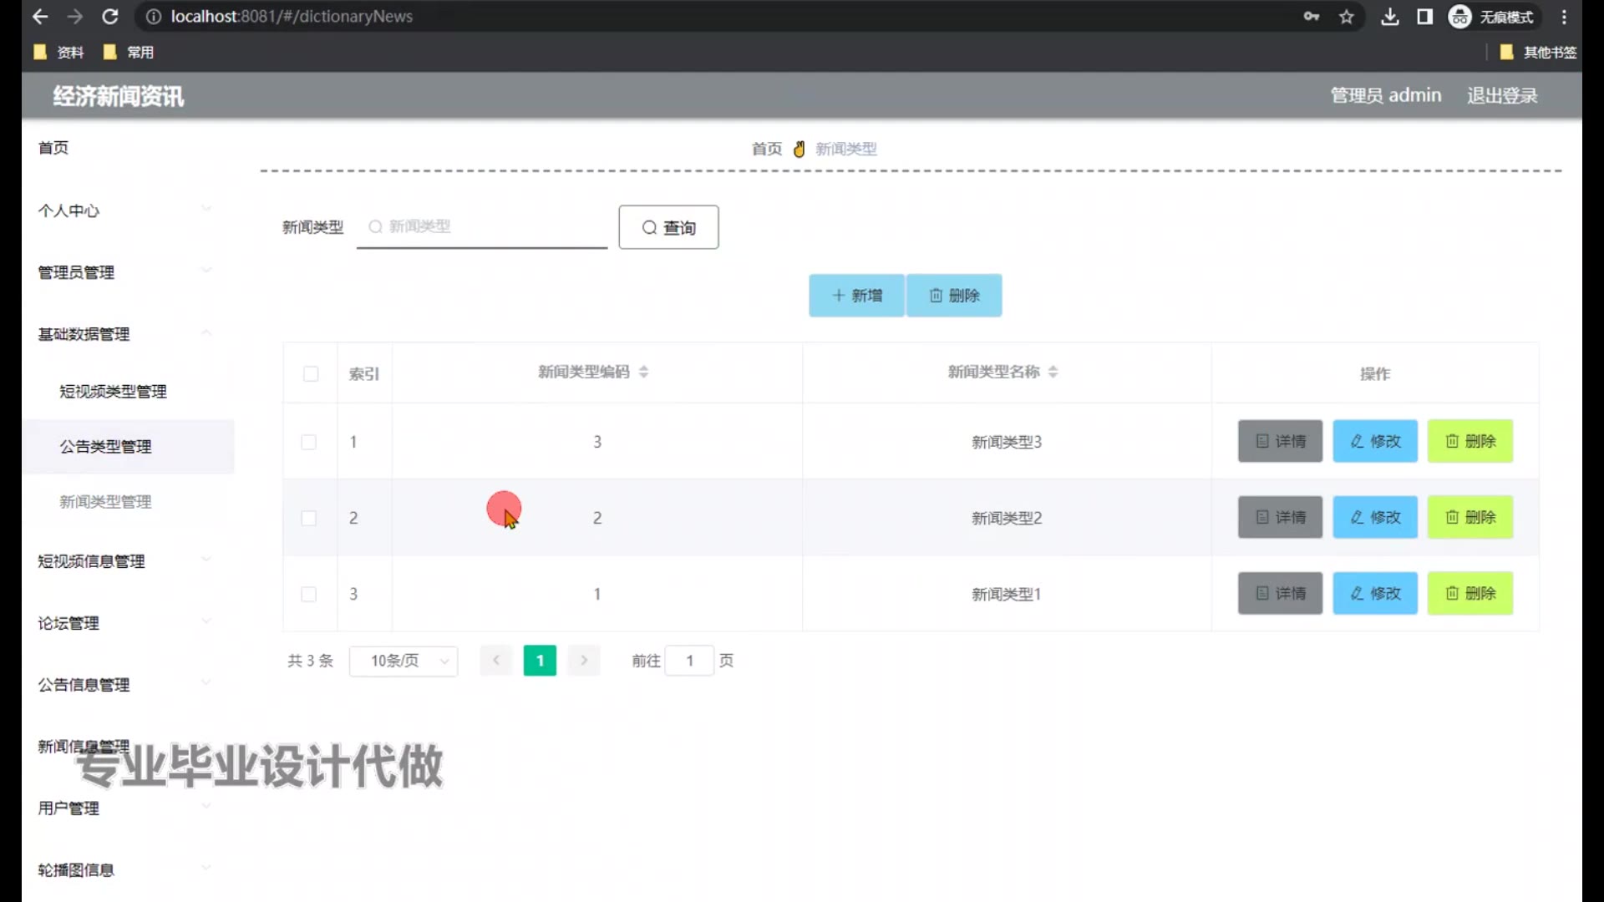Open 短视频类型管理 in sidebar

point(113,392)
